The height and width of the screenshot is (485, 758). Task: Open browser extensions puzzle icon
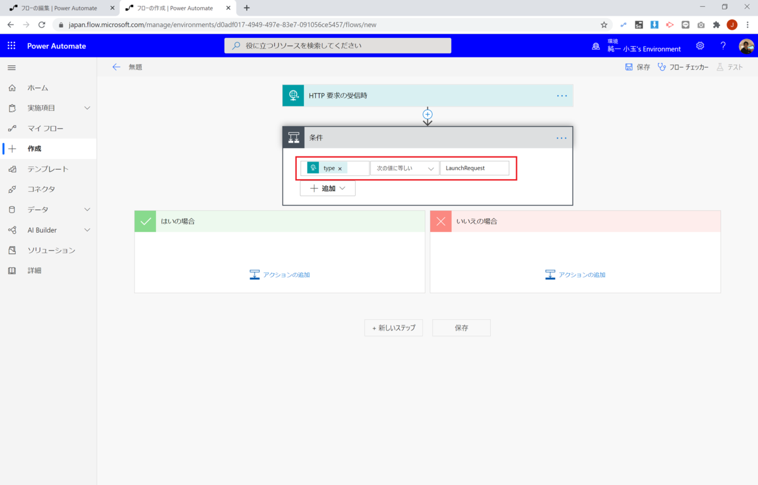coord(716,25)
